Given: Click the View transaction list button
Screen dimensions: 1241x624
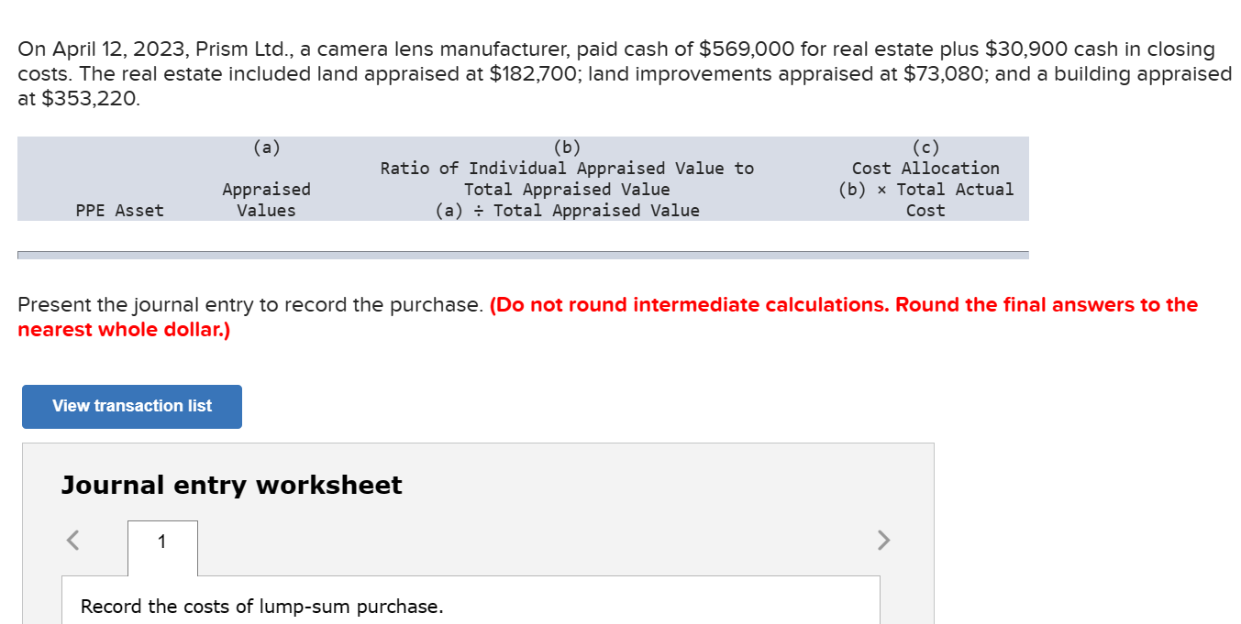Looking at the screenshot, I should 131,406.
